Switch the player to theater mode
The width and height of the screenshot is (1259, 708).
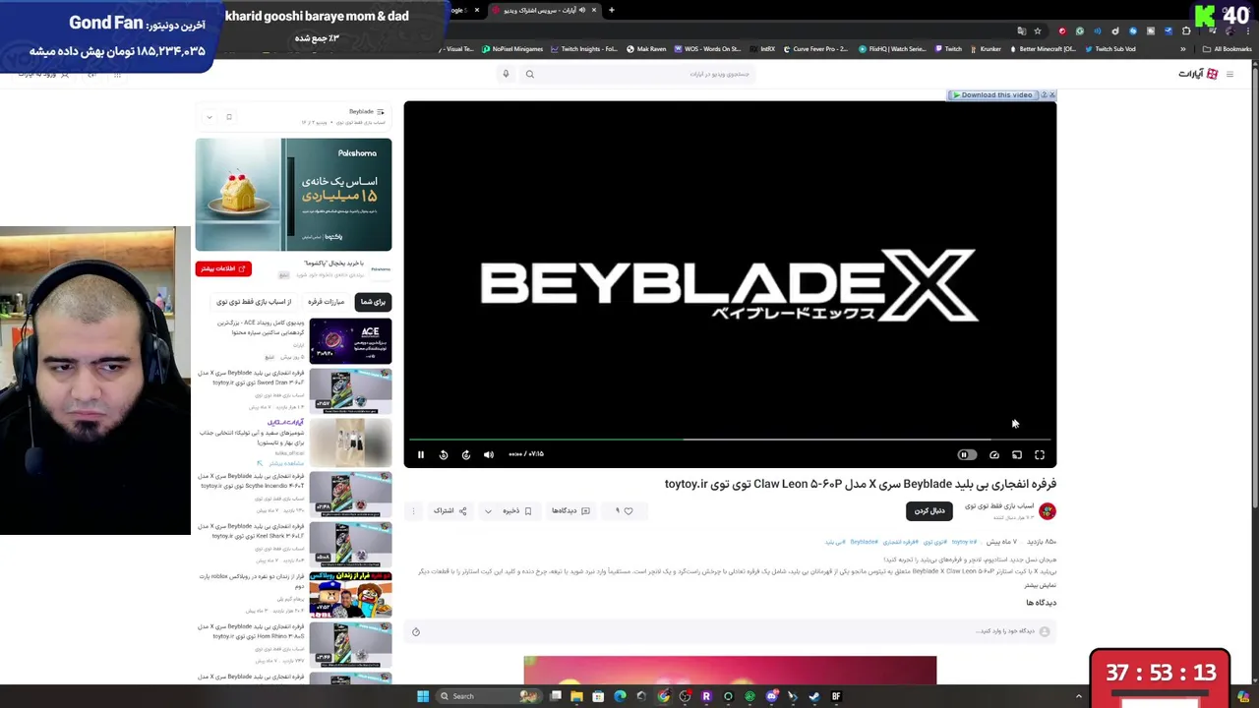click(1017, 454)
